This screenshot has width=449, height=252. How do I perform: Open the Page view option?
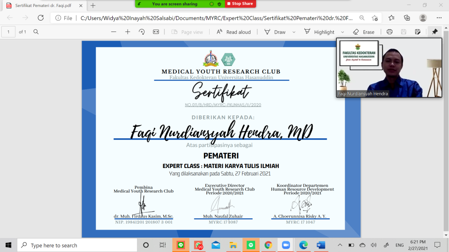click(187, 32)
